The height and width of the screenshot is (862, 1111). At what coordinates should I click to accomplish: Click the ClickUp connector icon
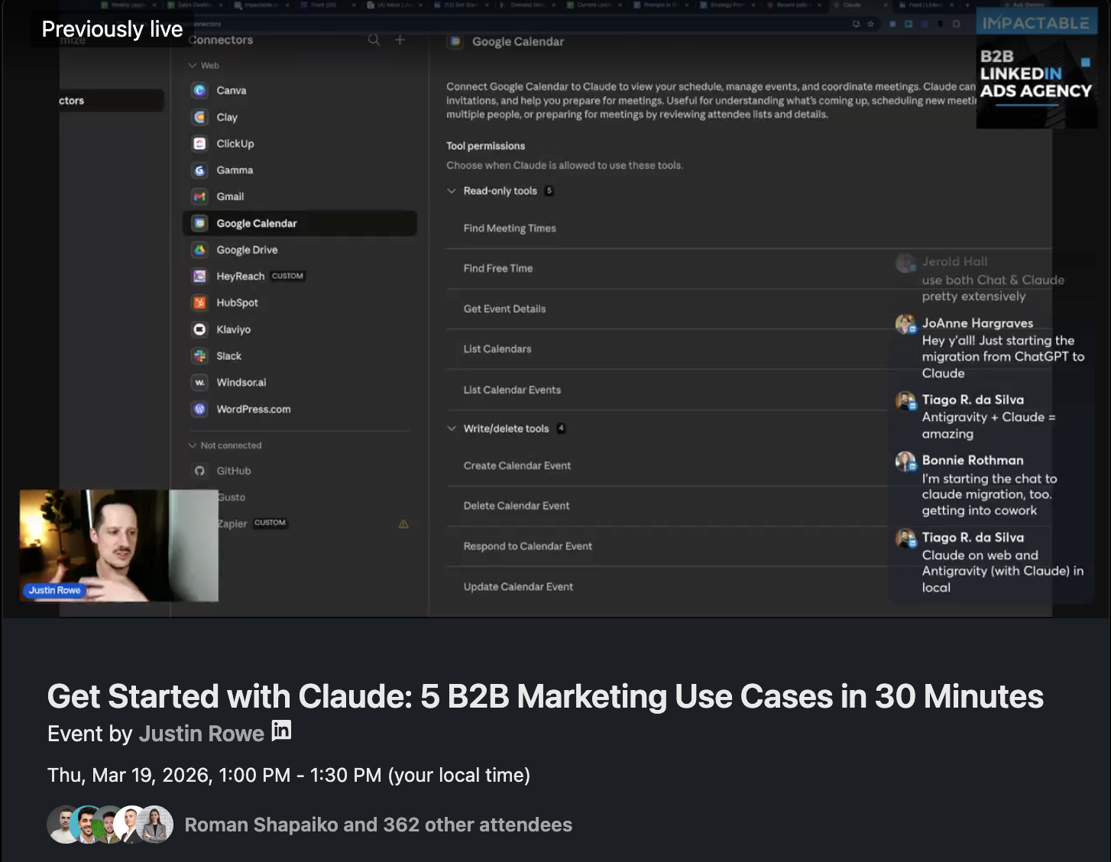pyautogui.click(x=199, y=144)
